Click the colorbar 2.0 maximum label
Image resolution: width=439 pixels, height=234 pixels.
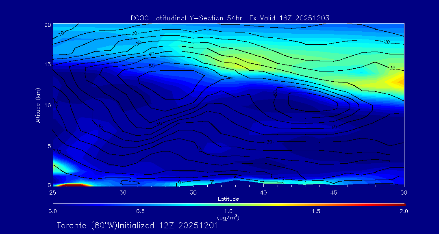click(x=403, y=211)
